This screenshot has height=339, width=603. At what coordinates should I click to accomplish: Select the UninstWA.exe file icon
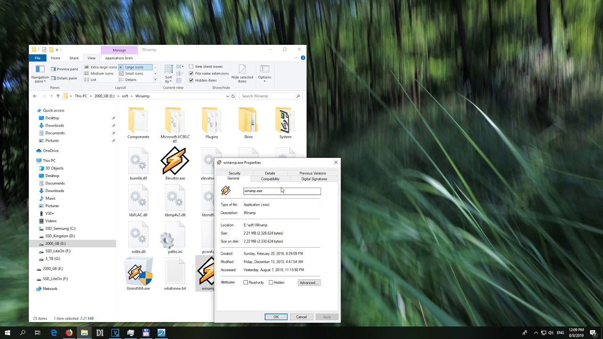[x=139, y=272]
